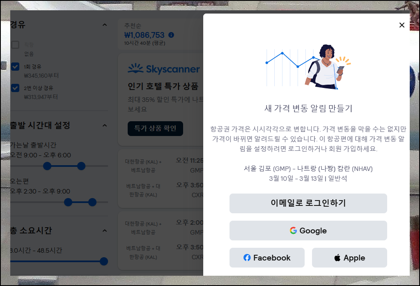The height and width of the screenshot is (286, 420).
Task: Click the Skyscanner logo in hotel card
Action: pyautogui.click(x=164, y=69)
